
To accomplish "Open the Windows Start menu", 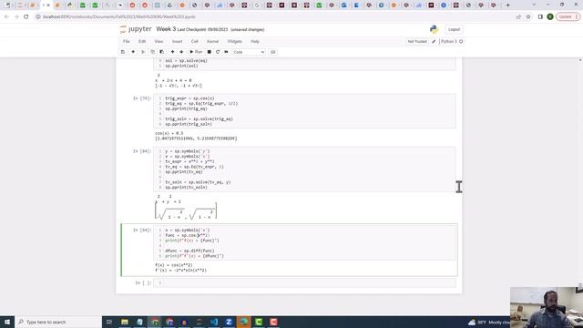I will coord(7,322).
